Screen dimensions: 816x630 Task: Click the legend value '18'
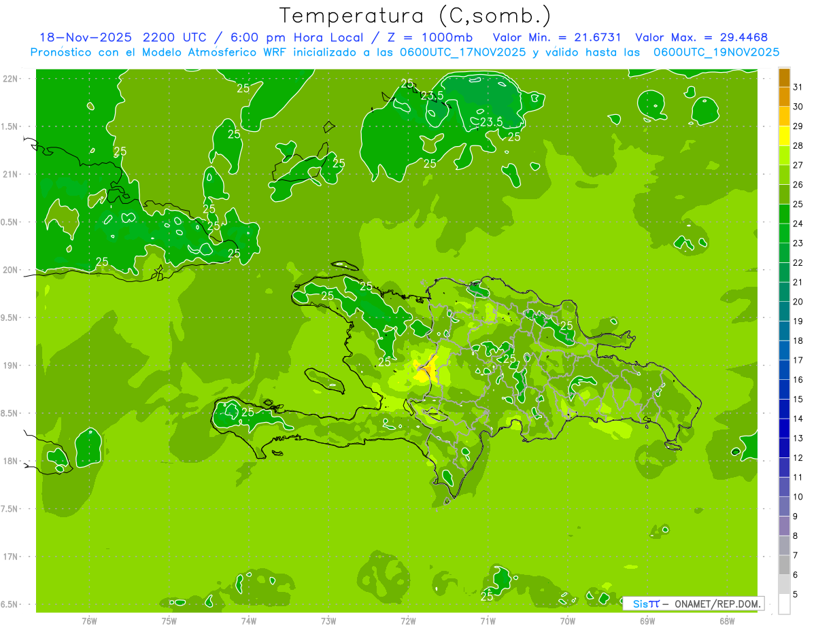[x=798, y=341]
